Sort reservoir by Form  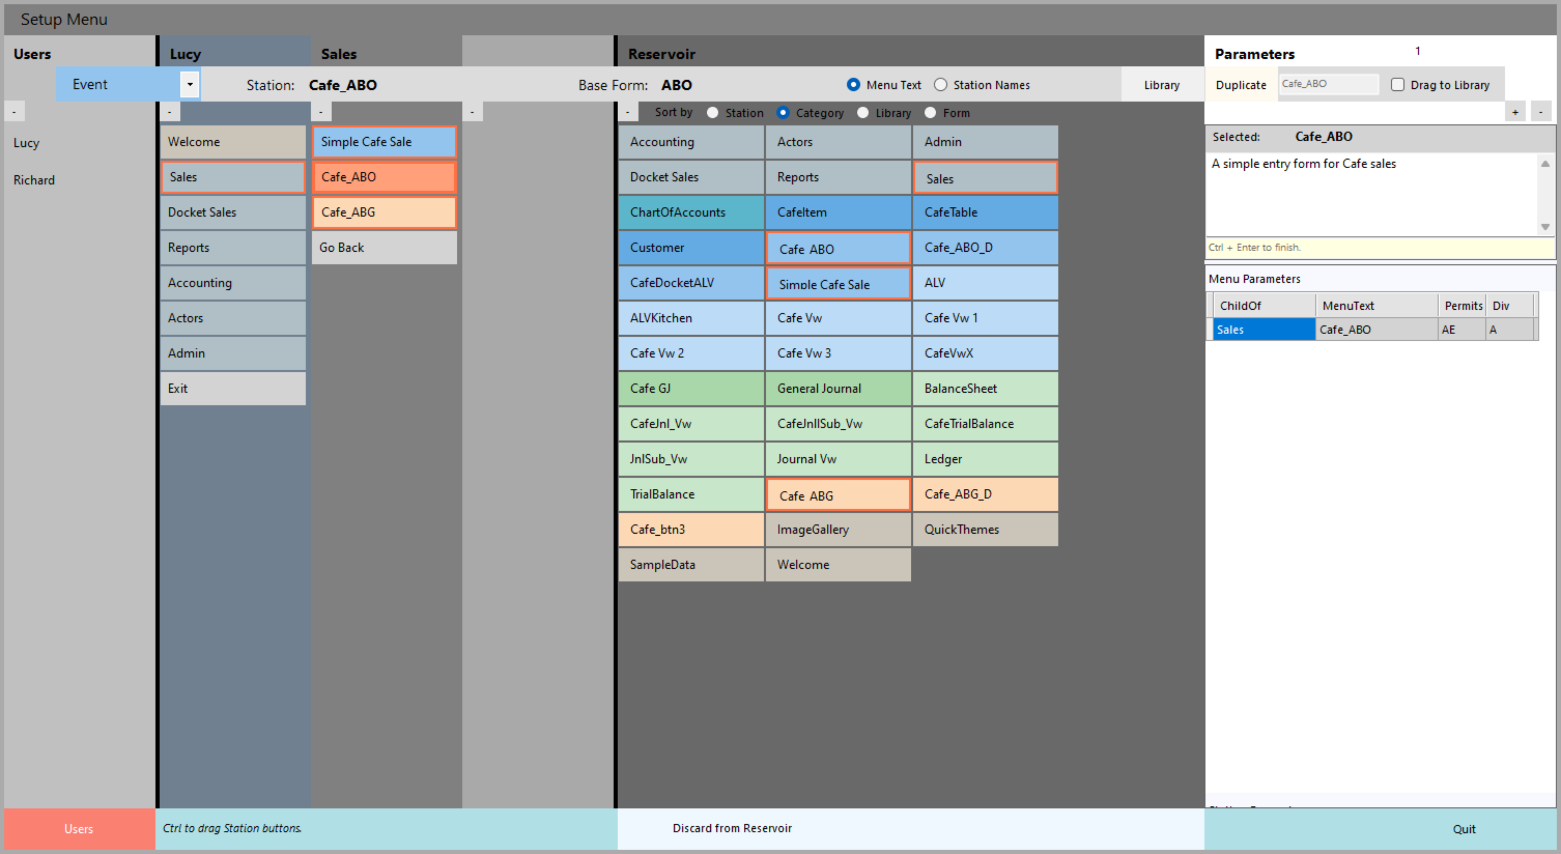point(930,113)
